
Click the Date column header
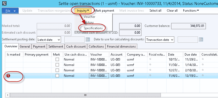pos(175,55)
